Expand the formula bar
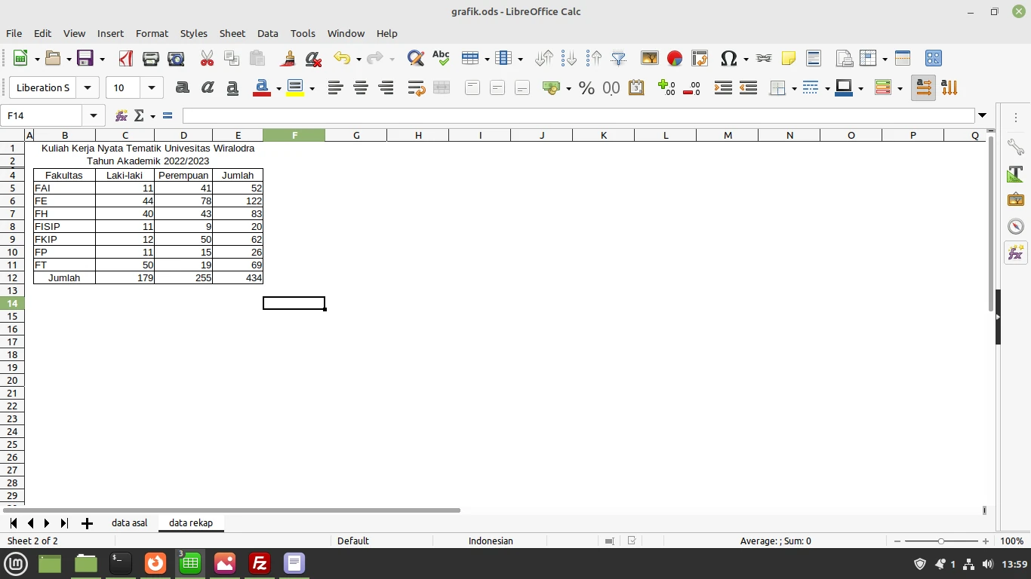1031x579 pixels. point(982,115)
